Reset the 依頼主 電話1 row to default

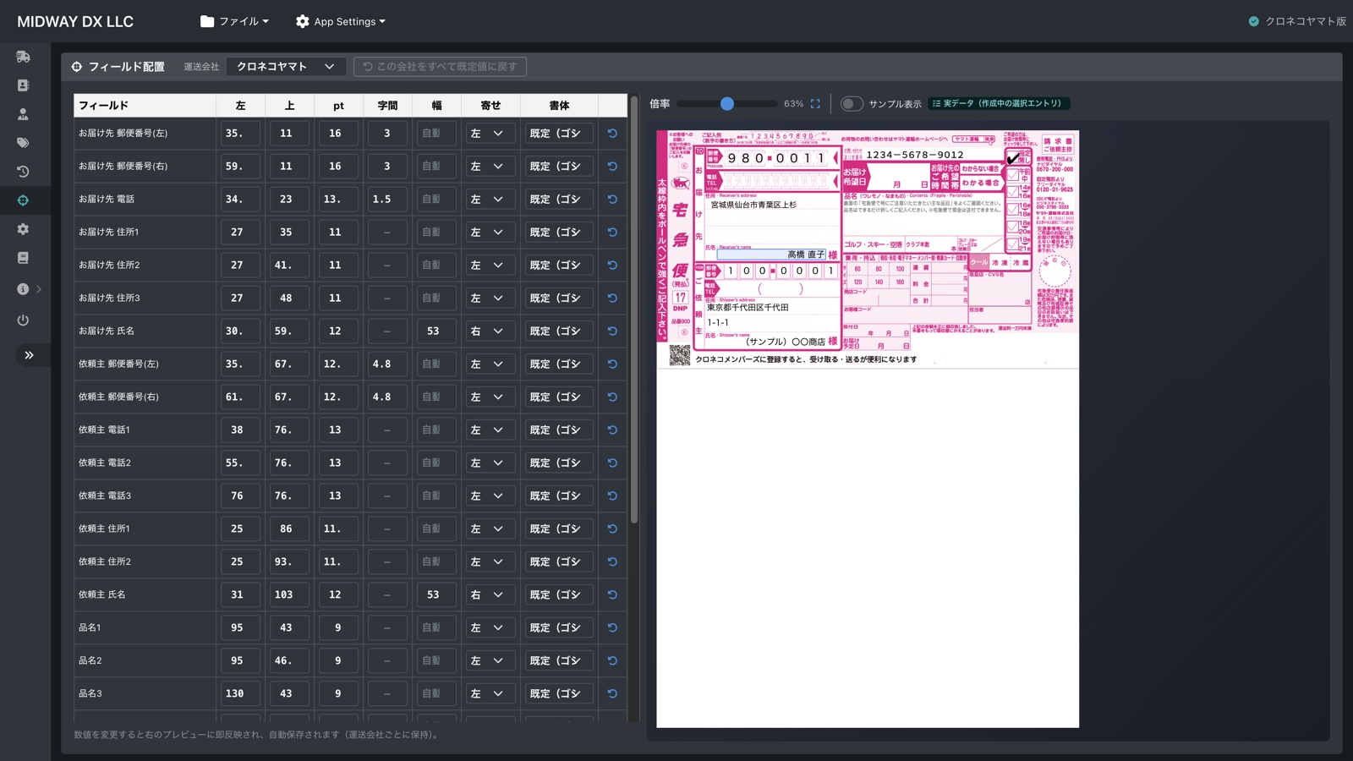tap(612, 430)
